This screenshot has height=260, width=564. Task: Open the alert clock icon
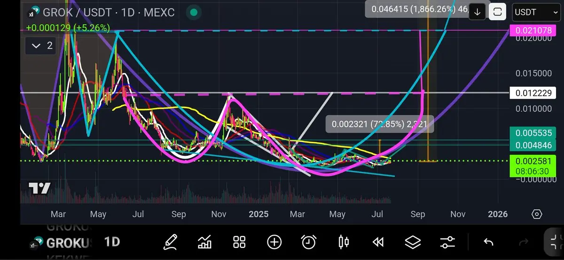(309, 242)
